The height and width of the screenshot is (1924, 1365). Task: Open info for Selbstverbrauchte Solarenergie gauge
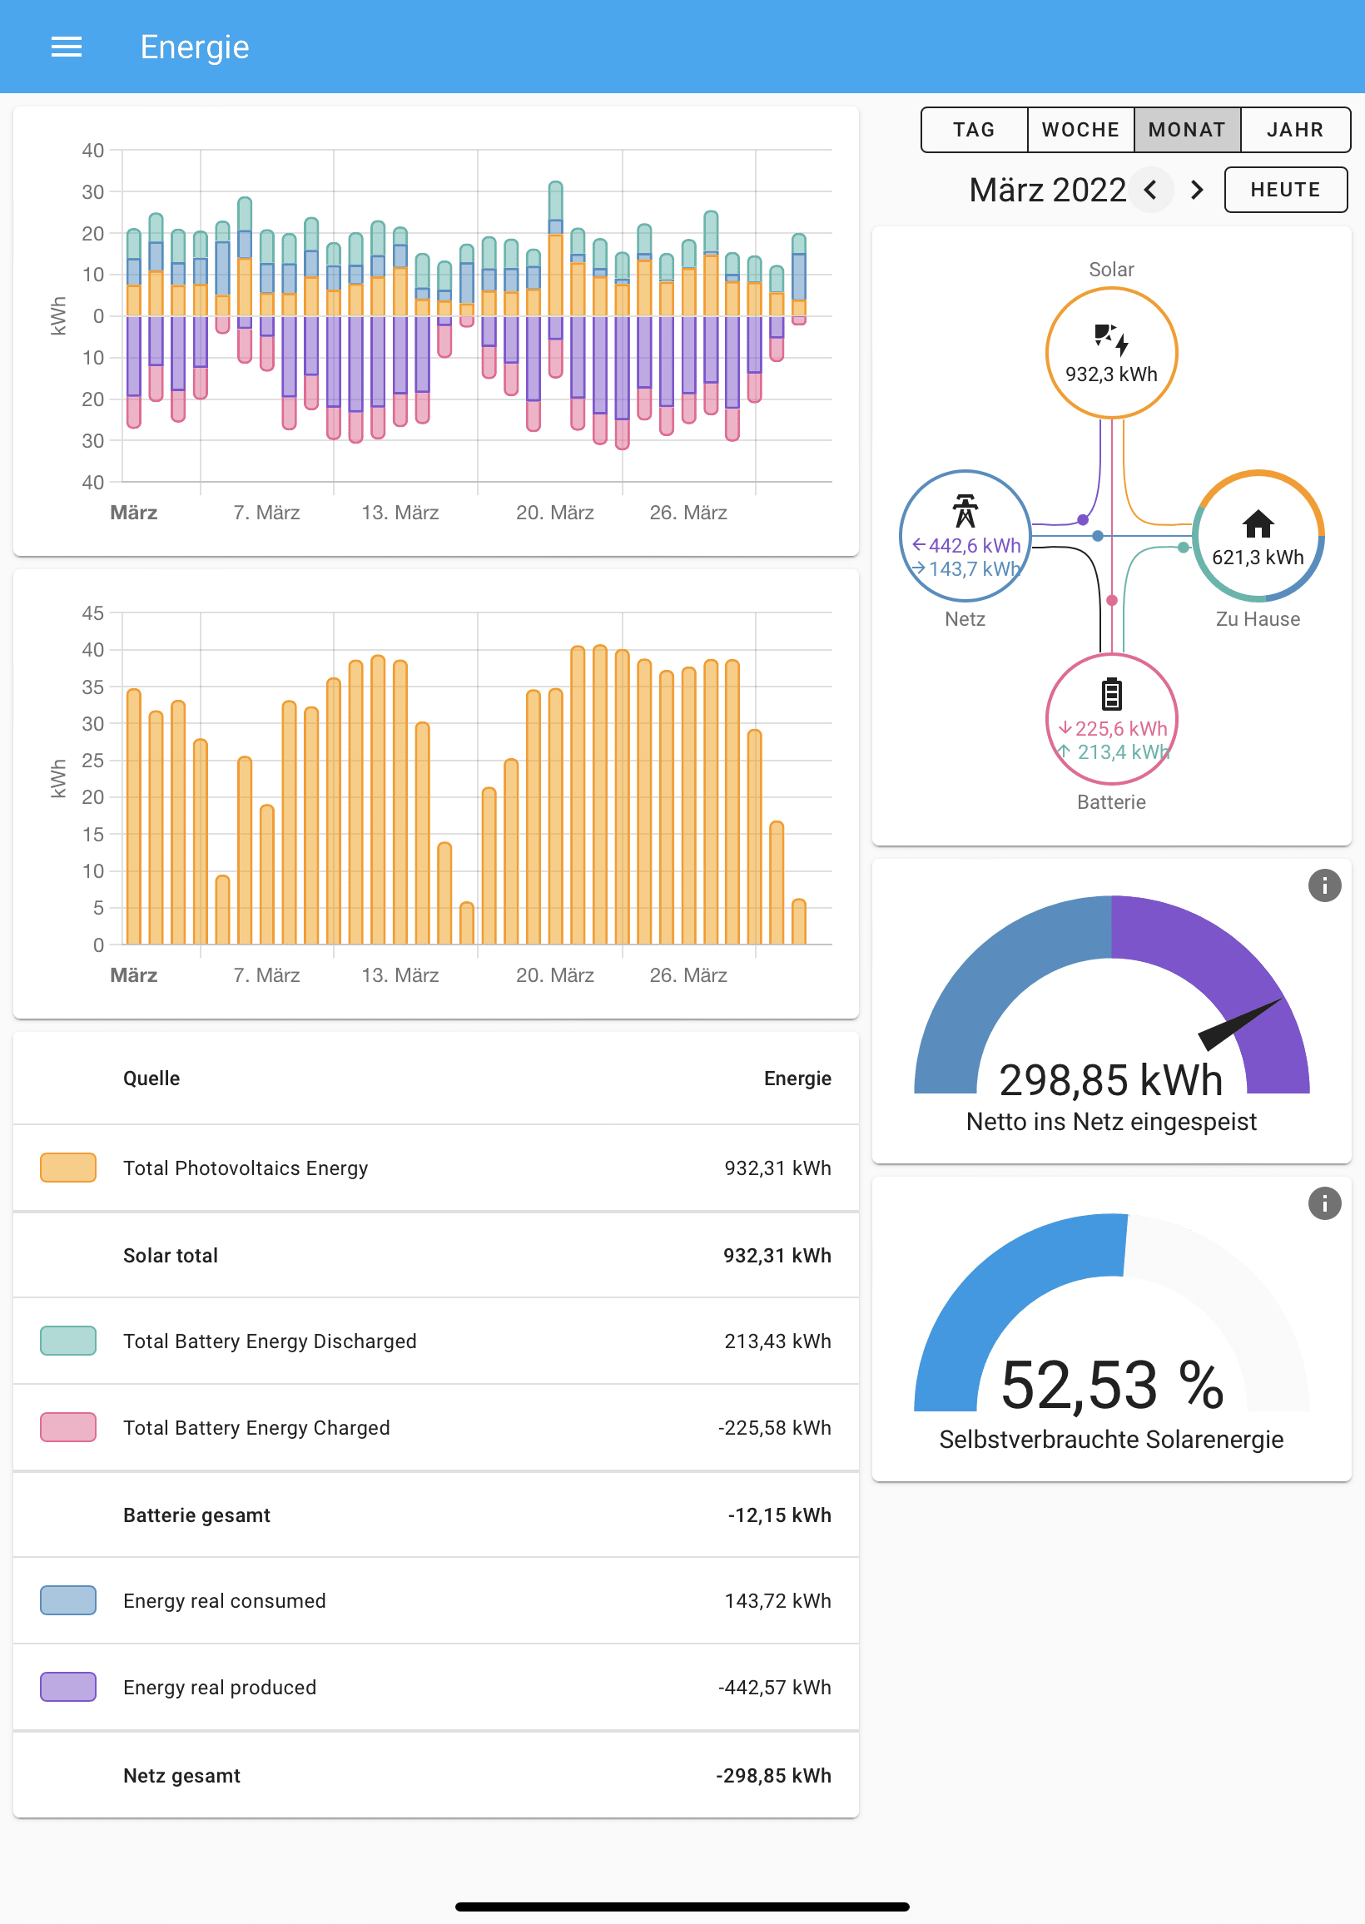(1324, 1203)
